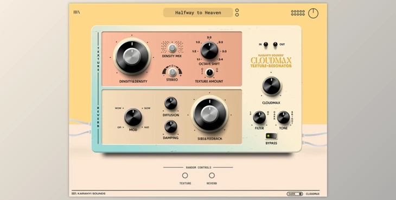Image resolution: width=396 pixels, height=200 pixels.
Task: Select the WOW mod setting
Action: [118, 108]
